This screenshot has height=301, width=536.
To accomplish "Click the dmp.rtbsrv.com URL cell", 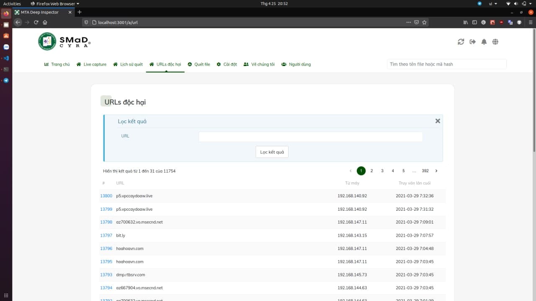I will click(131, 275).
